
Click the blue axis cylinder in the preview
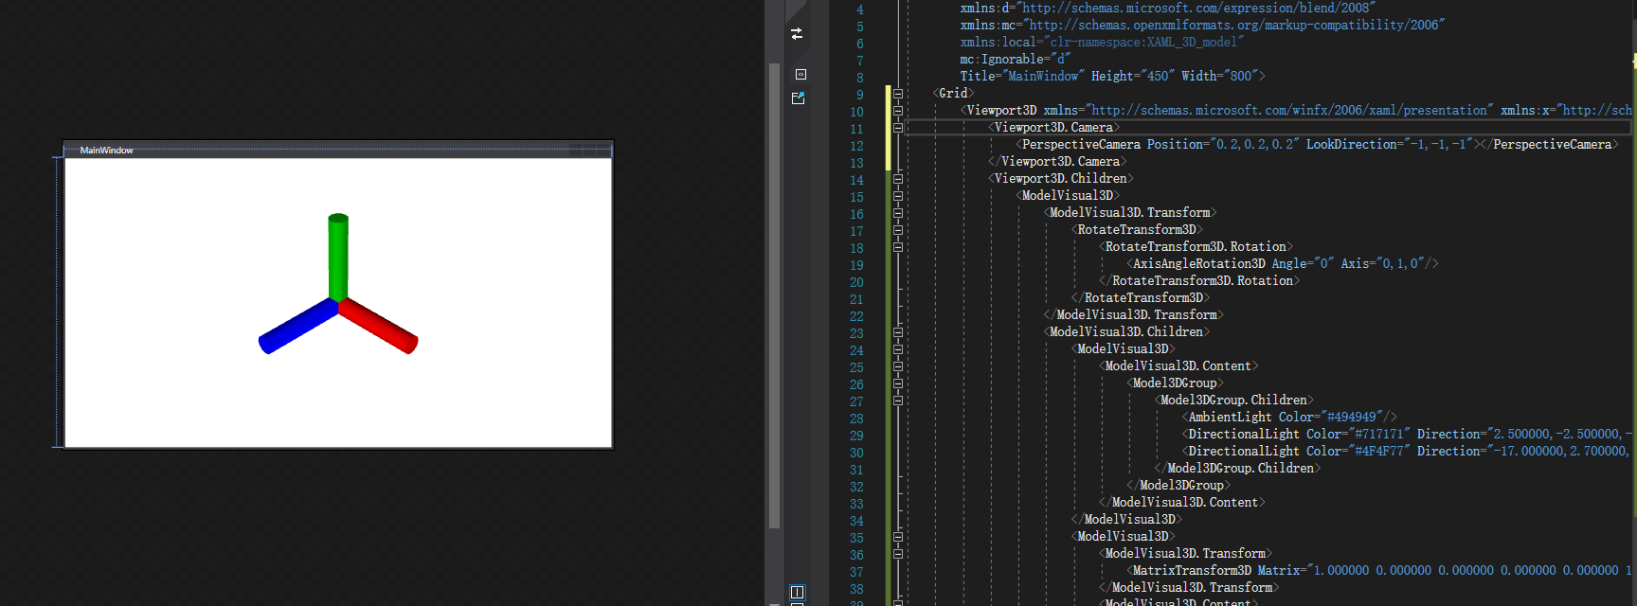[297, 327]
